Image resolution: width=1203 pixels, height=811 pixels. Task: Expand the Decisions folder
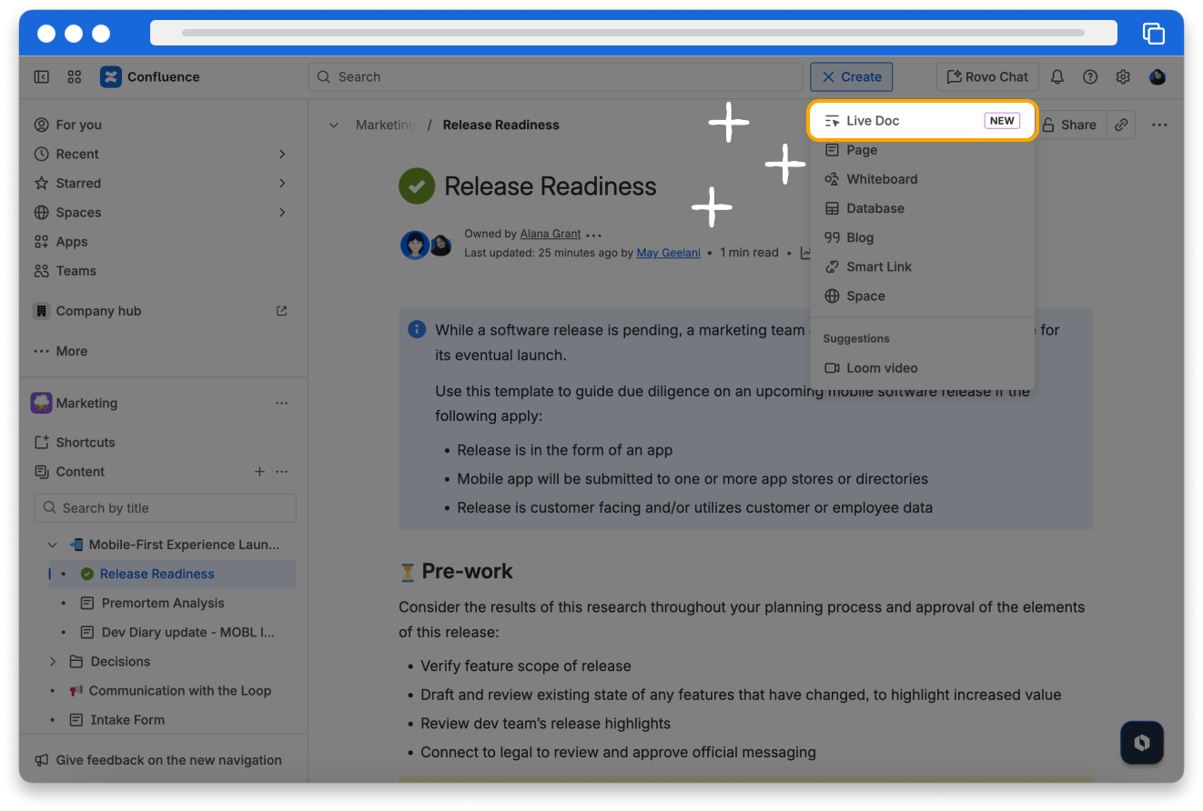click(x=53, y=662)
